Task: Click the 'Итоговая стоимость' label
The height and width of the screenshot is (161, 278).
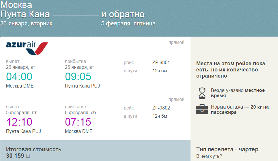Action: (x=34, y=149)
